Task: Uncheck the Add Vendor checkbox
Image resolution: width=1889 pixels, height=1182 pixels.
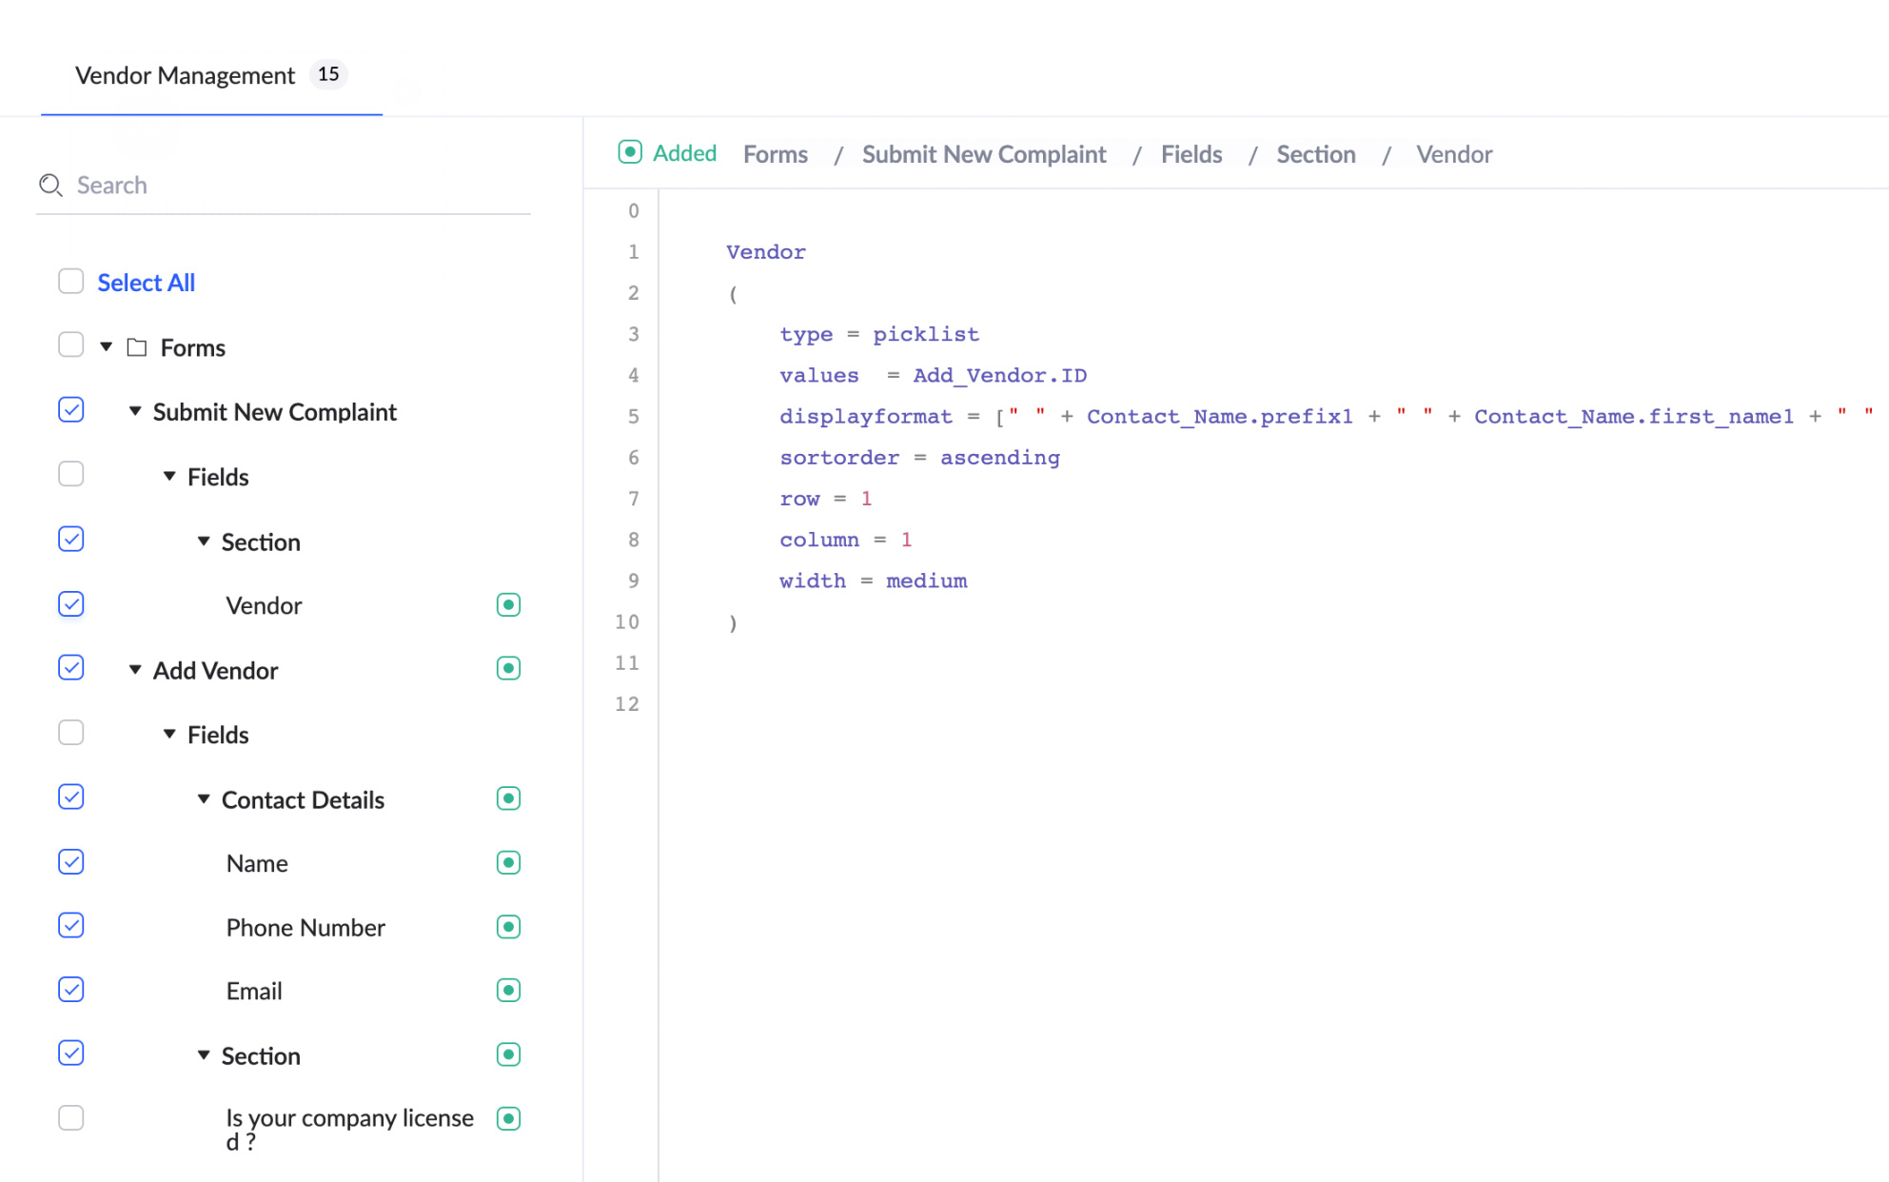Action: click(71, 667)
